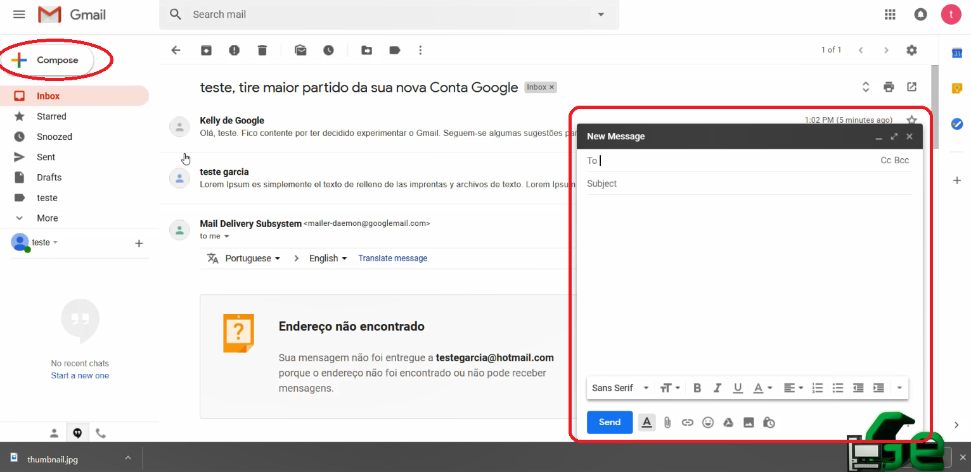This screenshot has width=971, height=472.
Task: Toggle numbered list formatting
Action: tap(818, 388)
